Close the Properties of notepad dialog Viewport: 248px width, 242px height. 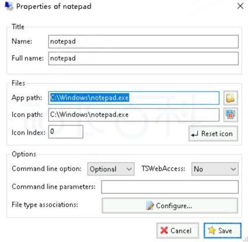240,6
